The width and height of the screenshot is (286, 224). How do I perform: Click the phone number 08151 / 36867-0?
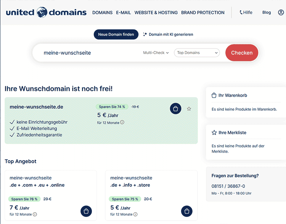[228, 186]
